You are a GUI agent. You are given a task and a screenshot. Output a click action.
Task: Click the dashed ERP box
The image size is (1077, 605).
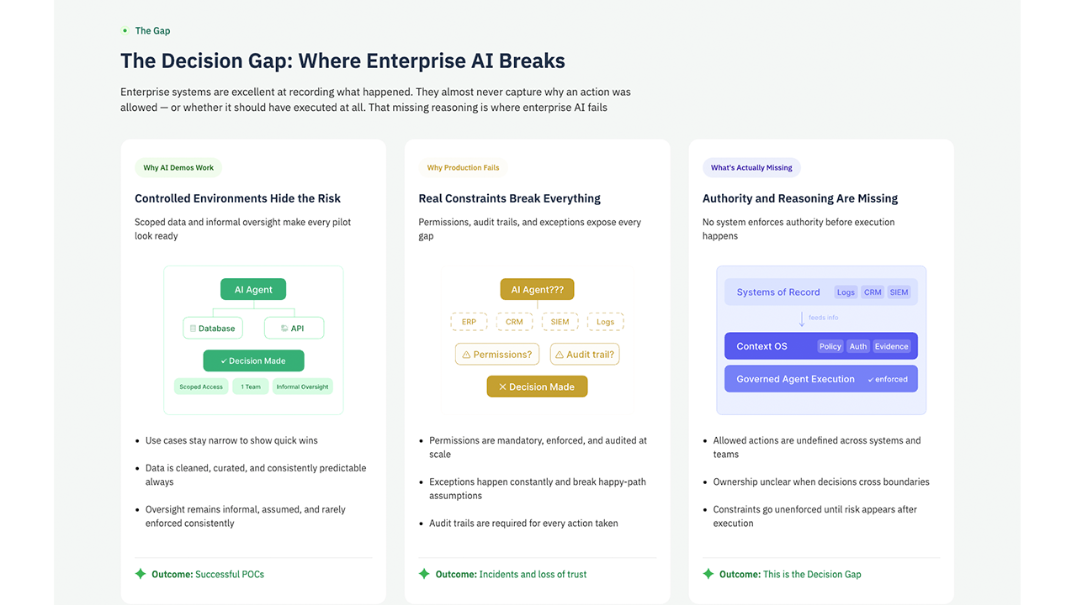469,322
